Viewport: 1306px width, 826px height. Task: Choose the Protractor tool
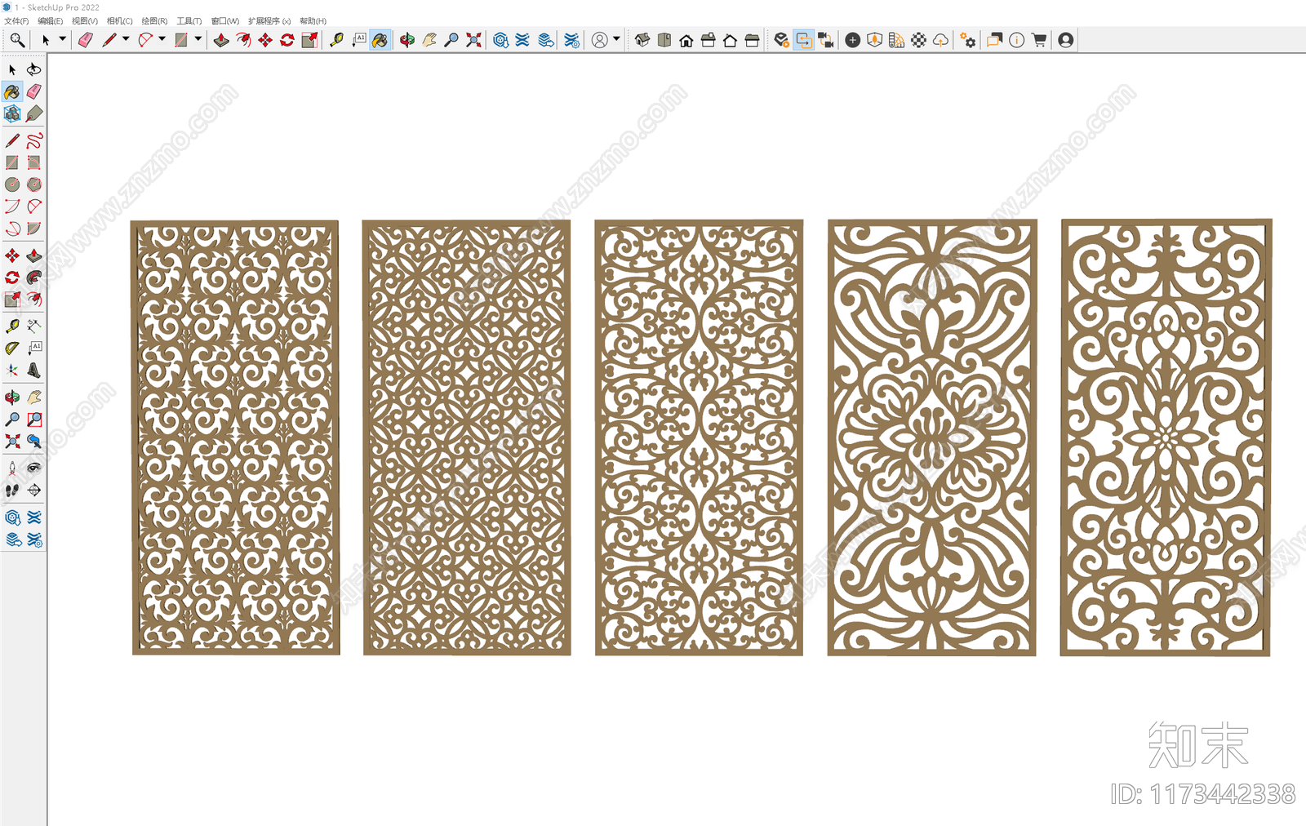(x=12, y=348)
